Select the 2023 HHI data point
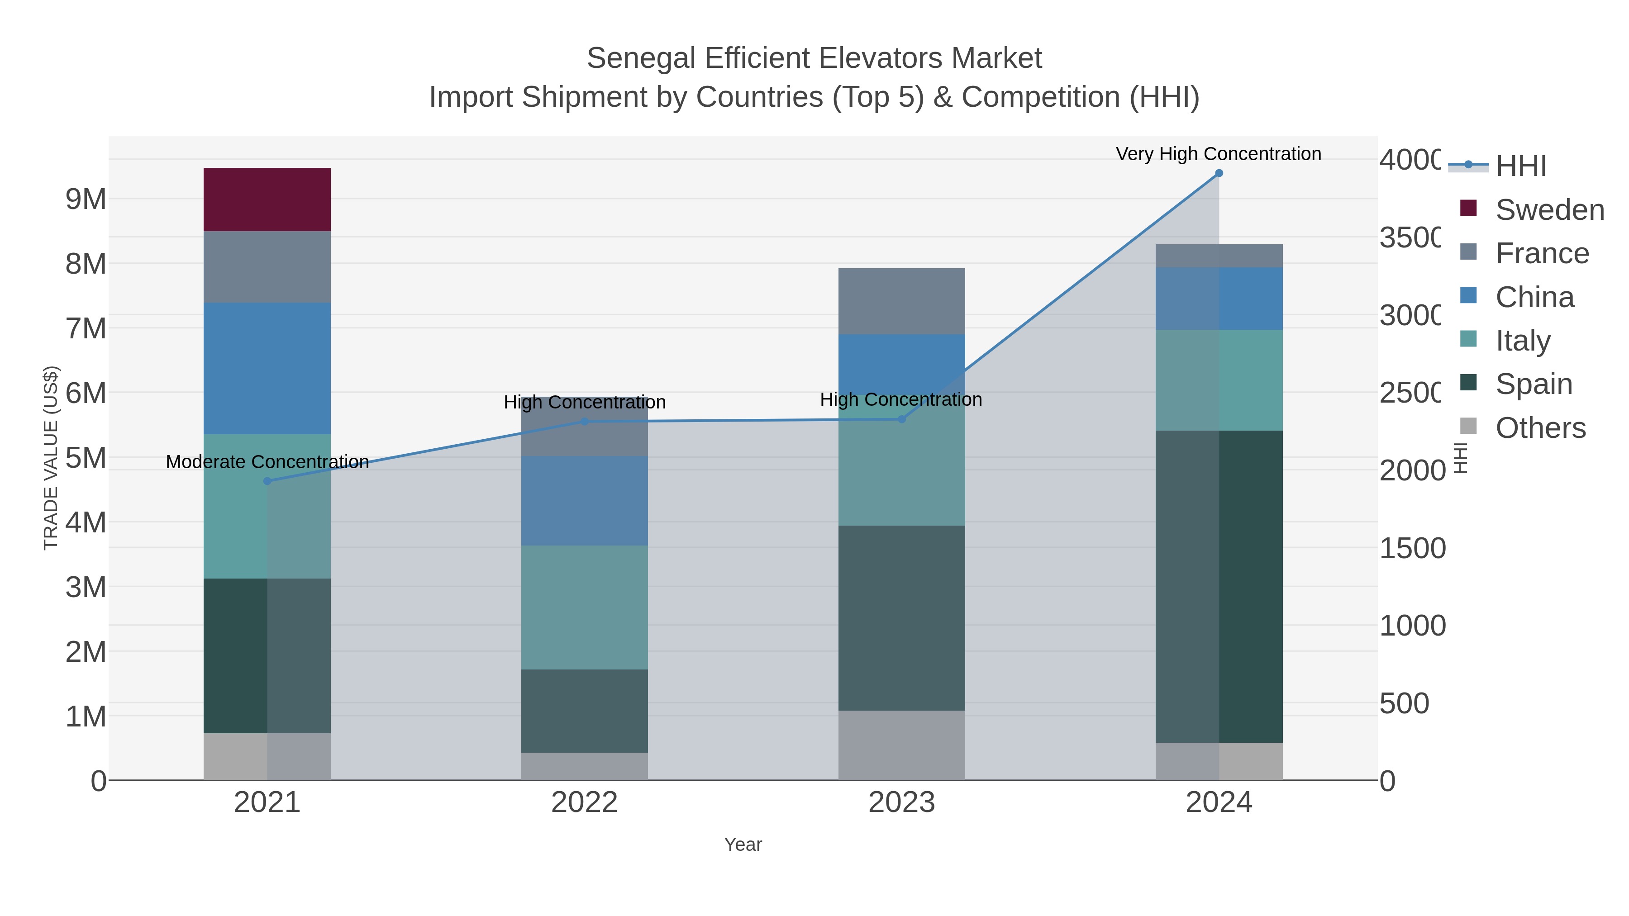Image resolution: width=1629 pixels, height=916 pixels. 902,419
